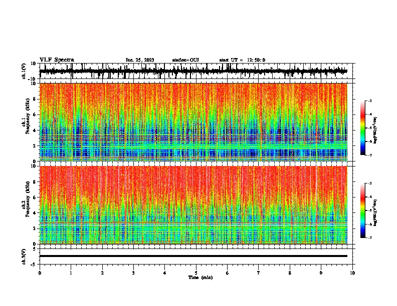Click the ch.1 color scale bar
Image resolution: width=397 pixels, height=306 pixels.
click(x=363, y=128)
